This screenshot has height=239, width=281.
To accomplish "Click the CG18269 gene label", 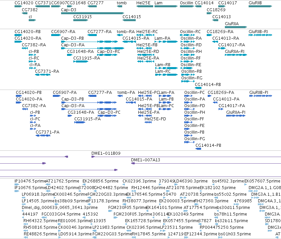I will pyautogui.click(x=216, y=10).
